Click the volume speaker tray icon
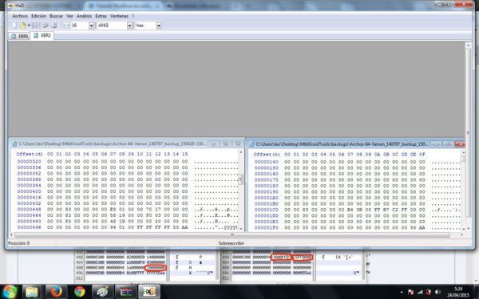Image resolution: width=479 pixels, height=299 pixels. point(438,293)
